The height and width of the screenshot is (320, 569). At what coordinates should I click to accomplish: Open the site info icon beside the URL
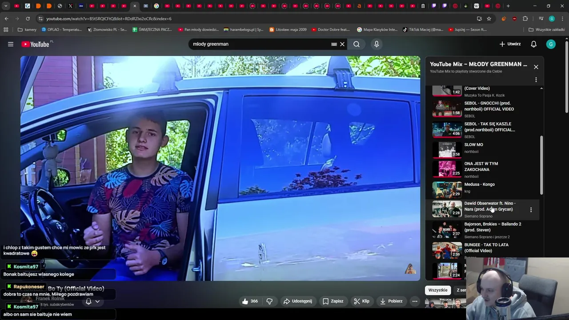(40, 19)
